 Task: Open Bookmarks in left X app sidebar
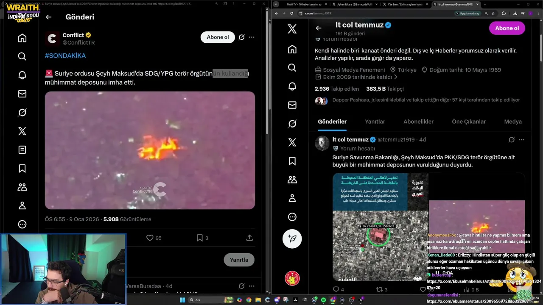click(22, 169)
